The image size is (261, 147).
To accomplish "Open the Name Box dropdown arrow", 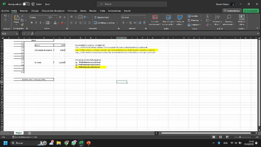I will pyautogui.click(x=17, y=34).
